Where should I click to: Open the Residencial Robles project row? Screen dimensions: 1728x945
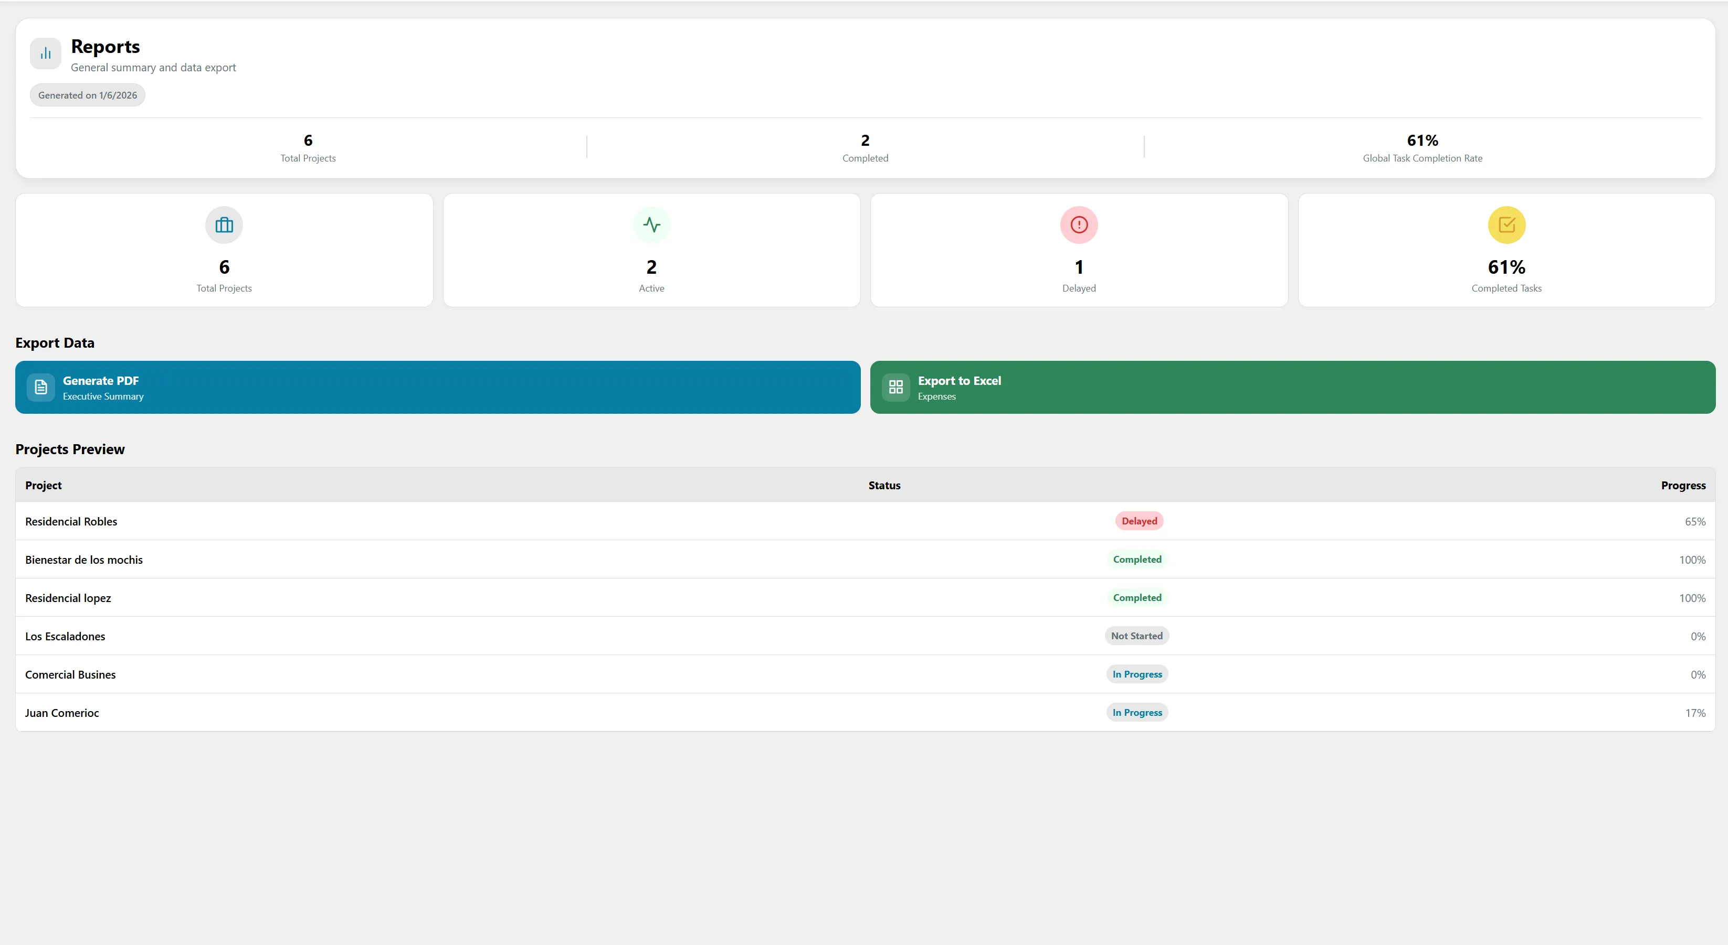pos(866,521)
